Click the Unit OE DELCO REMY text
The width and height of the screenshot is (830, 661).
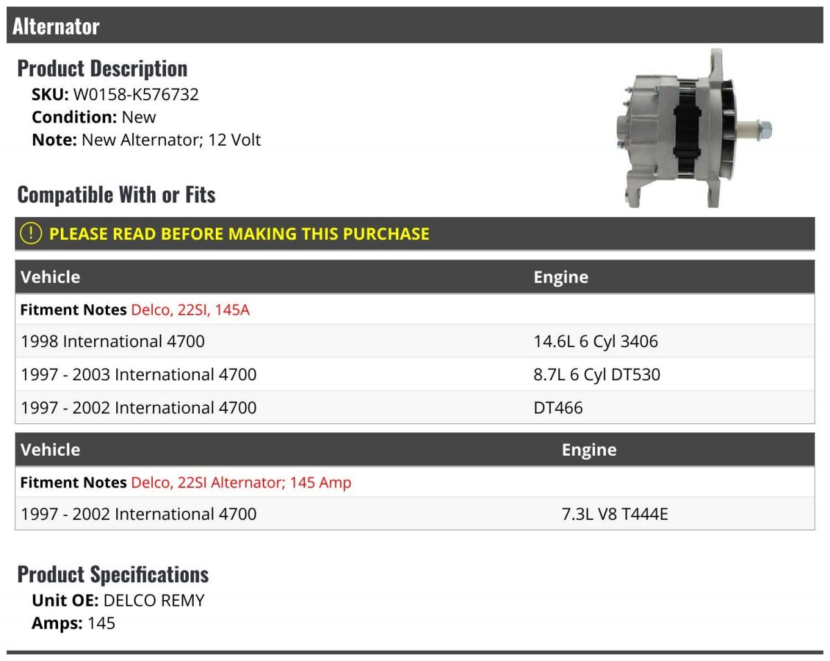(118, 600)
